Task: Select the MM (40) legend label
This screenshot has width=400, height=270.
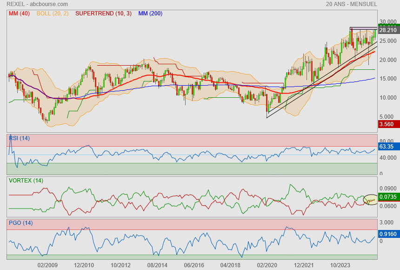Action: 19,13
